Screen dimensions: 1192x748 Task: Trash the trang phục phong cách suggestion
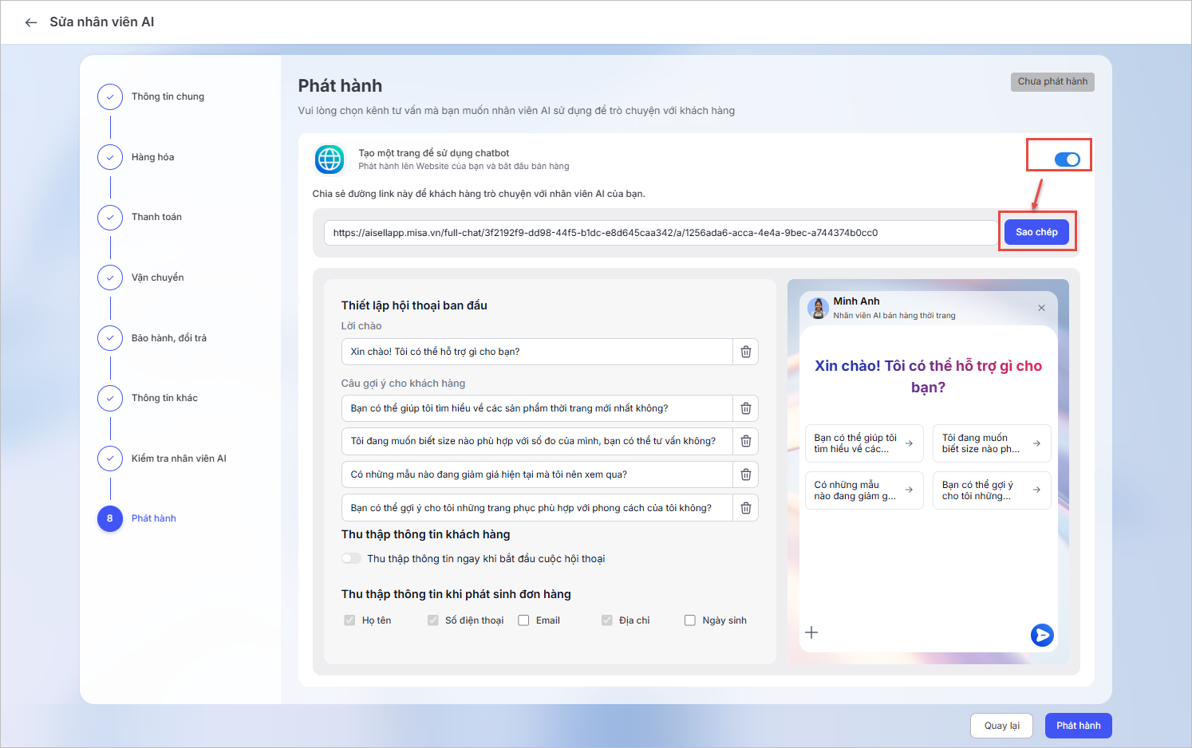pyautogui.click(x=745, y=508)
